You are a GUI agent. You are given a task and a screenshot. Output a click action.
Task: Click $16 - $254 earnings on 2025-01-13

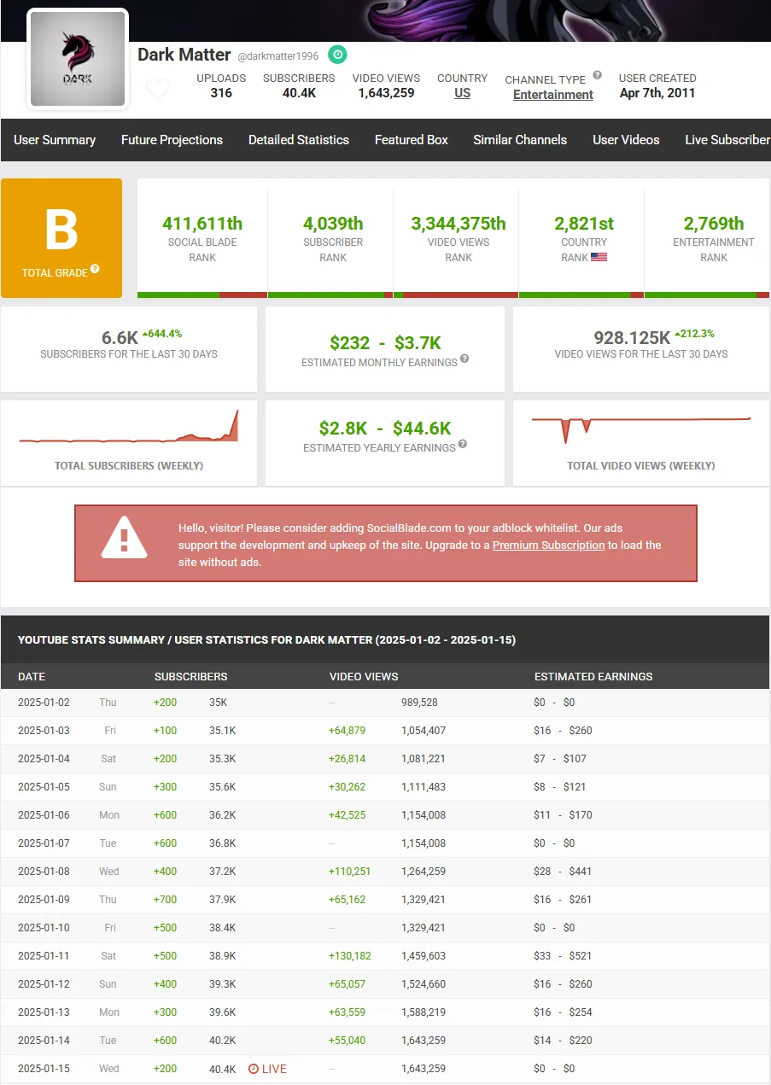[x=563, y=1012]
